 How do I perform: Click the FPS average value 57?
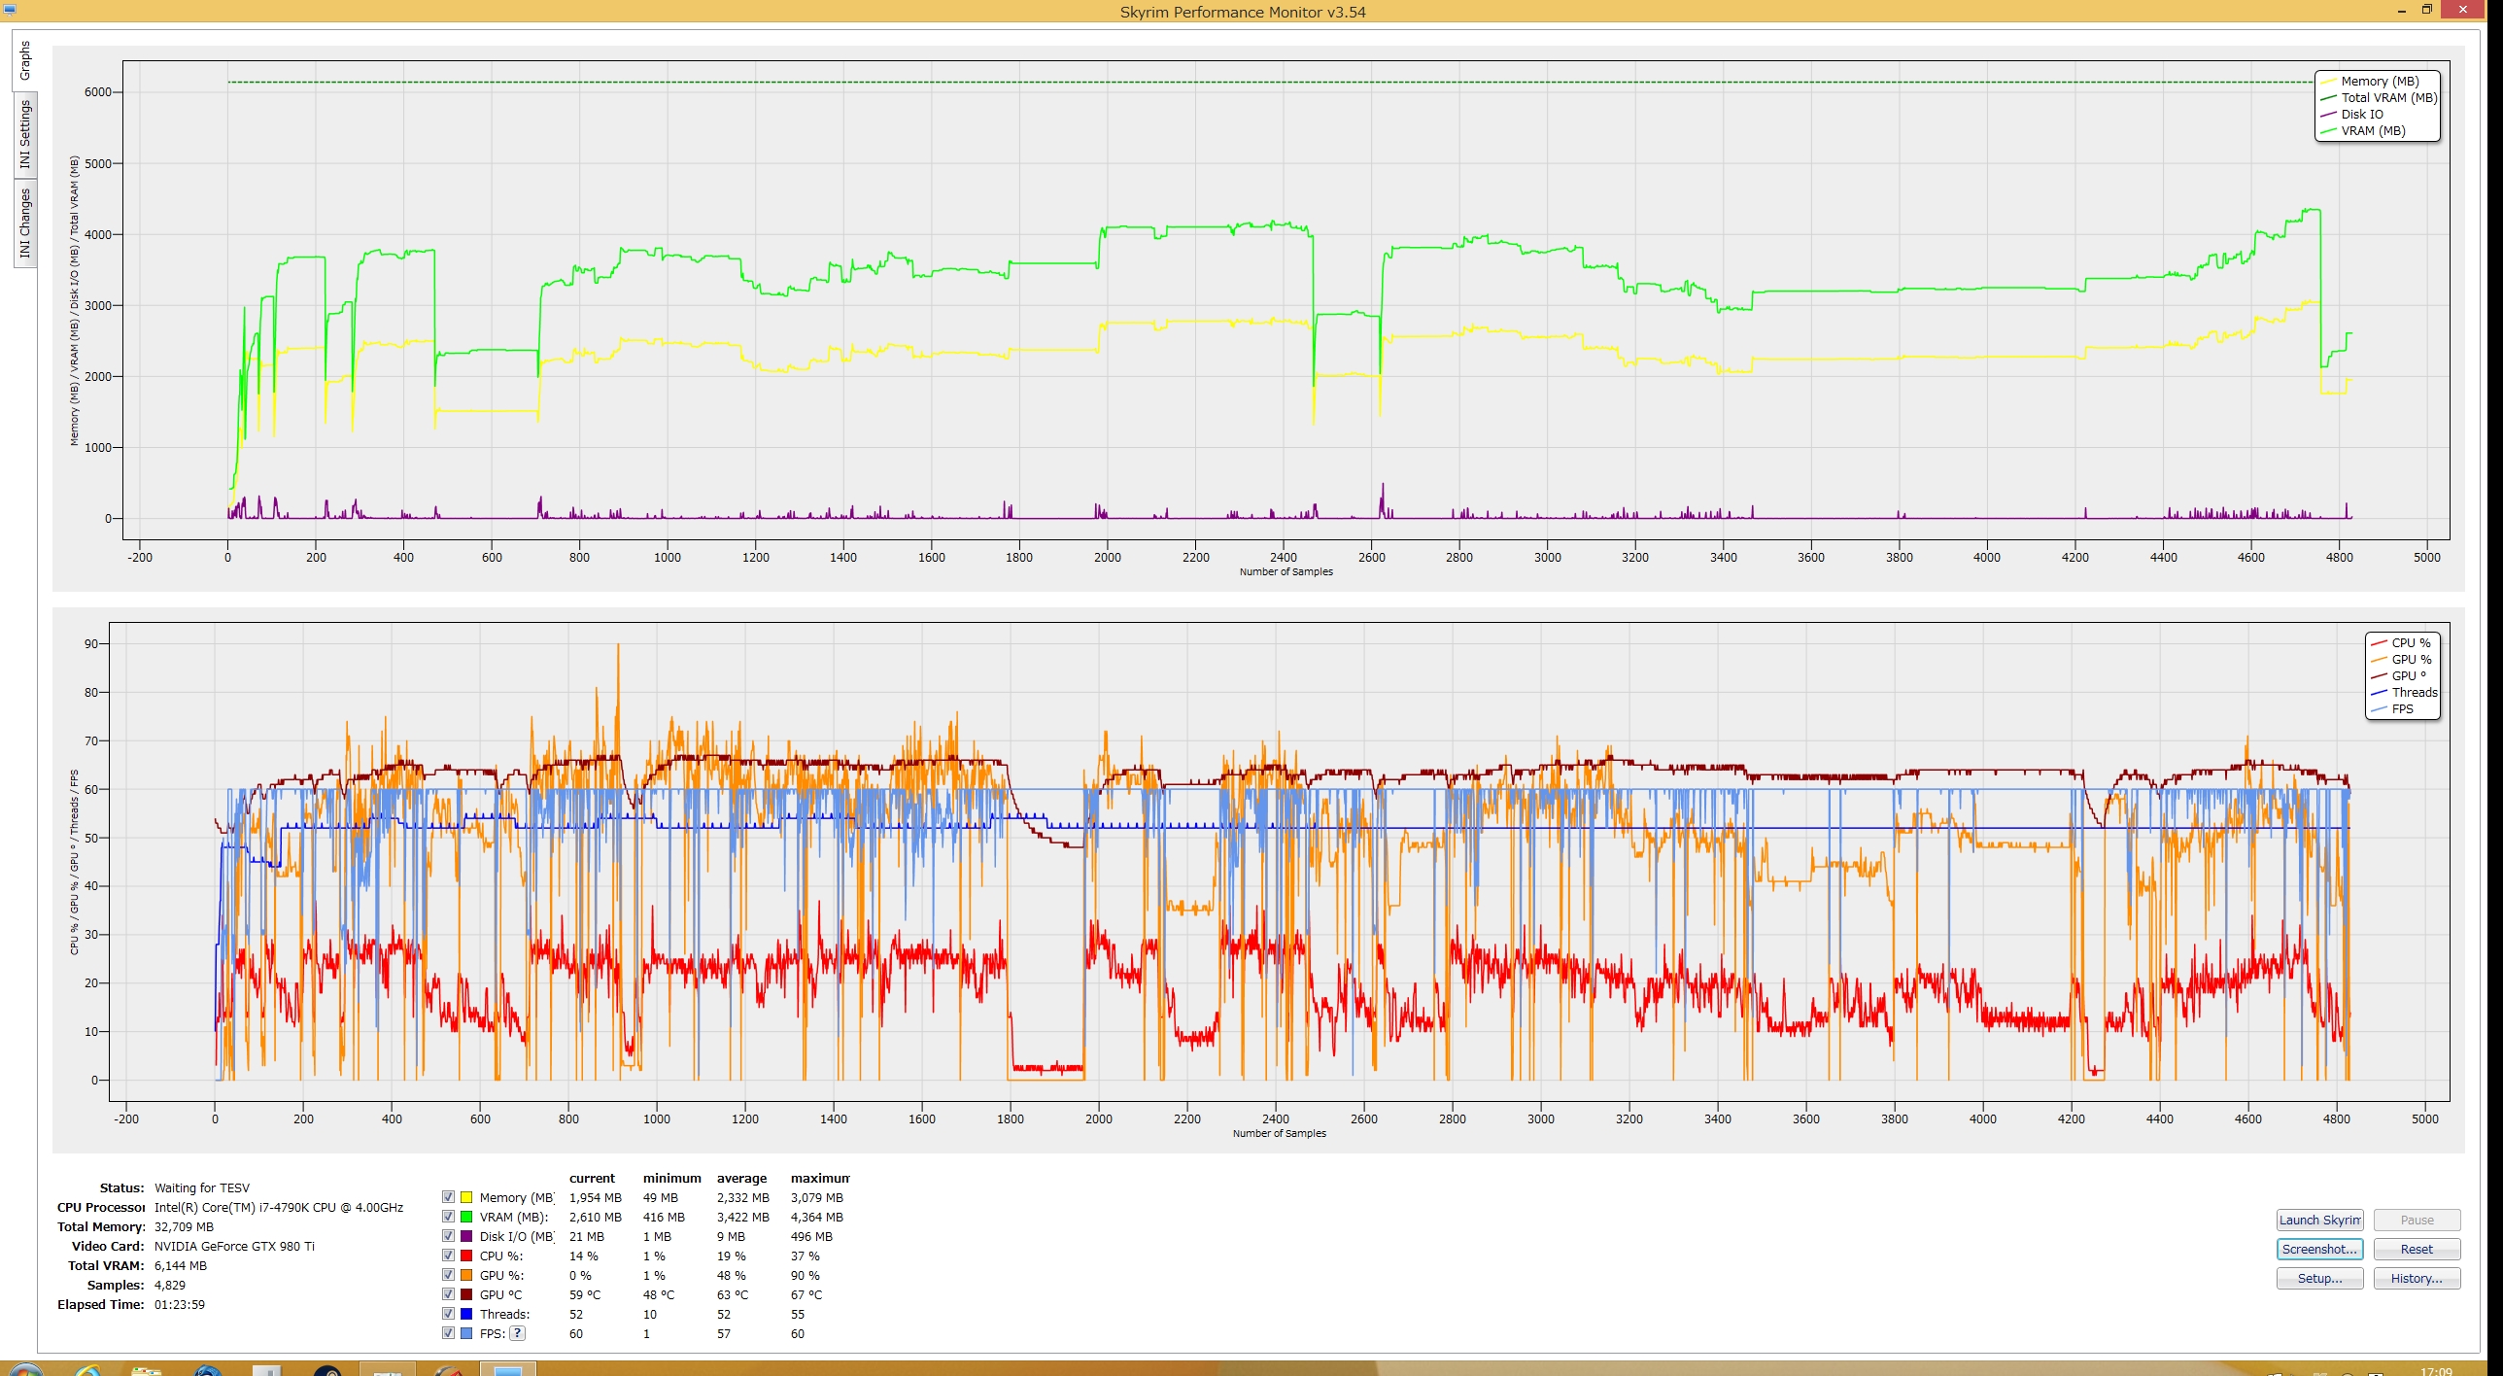tap(724, 1333)
